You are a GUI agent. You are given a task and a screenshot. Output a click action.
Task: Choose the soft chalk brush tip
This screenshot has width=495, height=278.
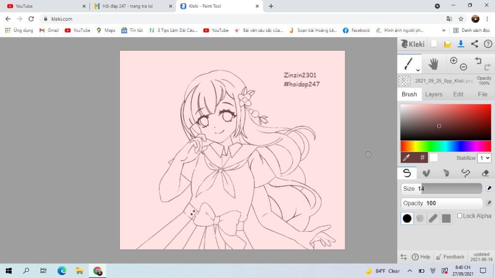tap(420, 218)
